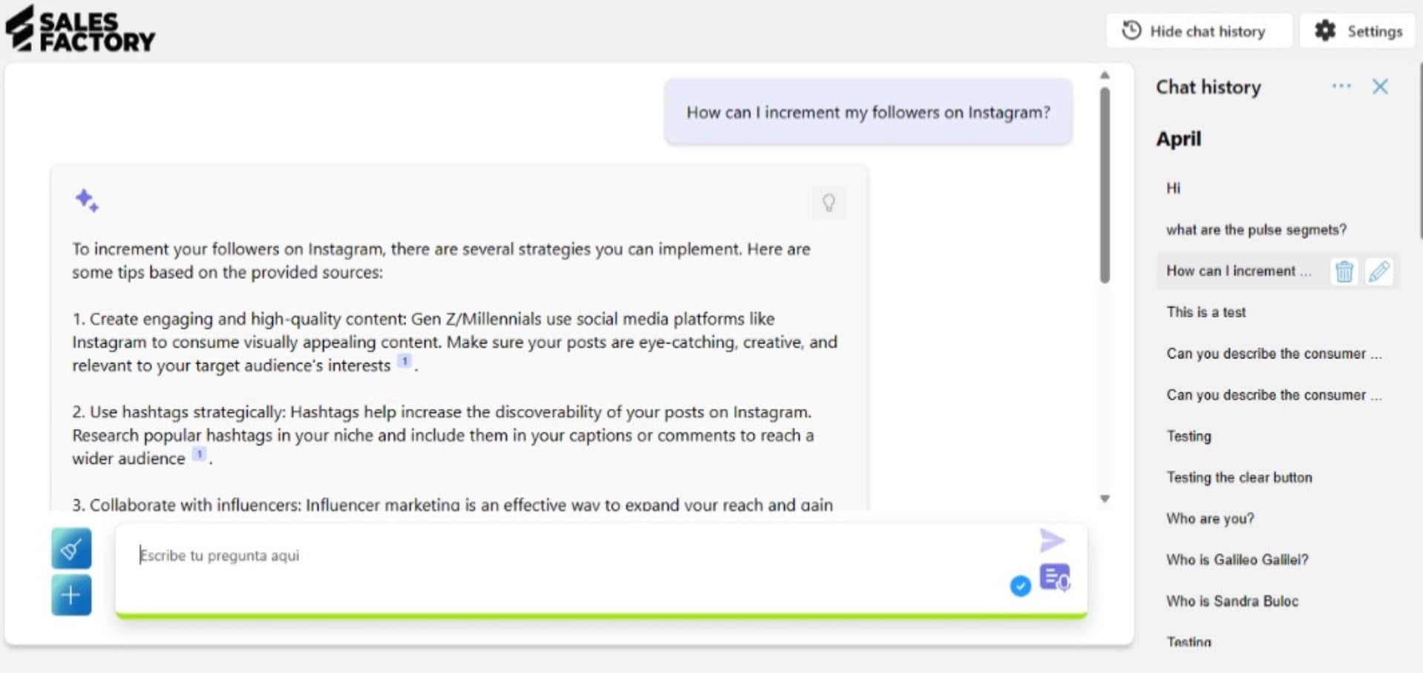Click citation 1 after 'audience's interests'
Viewport: 1423px width, 673px height.
tap(404, 361)
